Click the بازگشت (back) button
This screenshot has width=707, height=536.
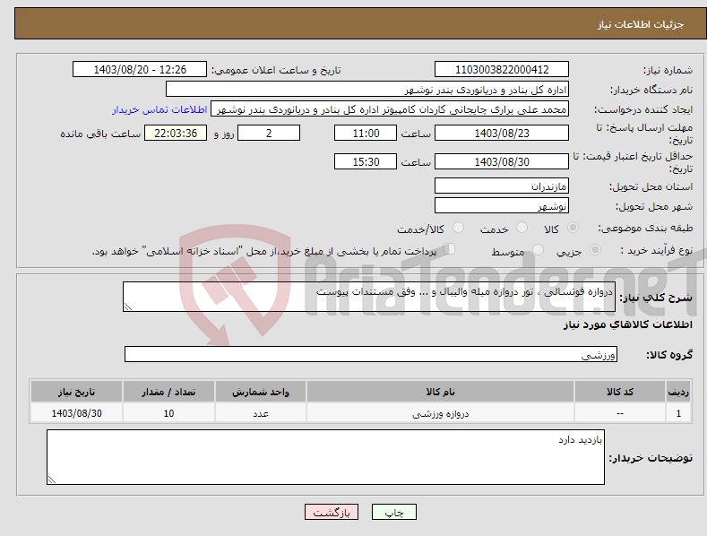pos(332,512)
